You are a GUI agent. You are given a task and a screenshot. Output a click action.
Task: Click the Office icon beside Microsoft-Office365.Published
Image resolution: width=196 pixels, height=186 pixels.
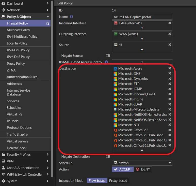[115, 135]
